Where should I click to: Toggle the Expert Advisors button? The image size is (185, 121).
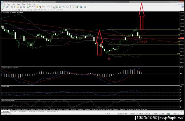(45, 7)
